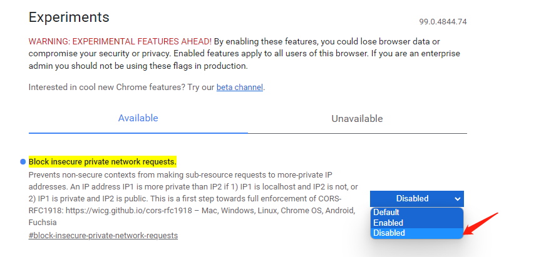Choose Enabled in the dropdown list
Screen dimensions: 551x257
pyautogui.click(x=417, y=223)
